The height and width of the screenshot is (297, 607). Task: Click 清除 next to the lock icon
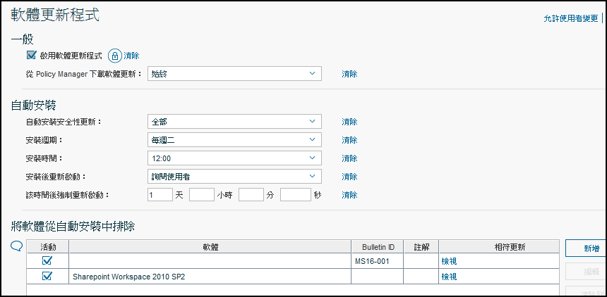click(x=131, y=56)
